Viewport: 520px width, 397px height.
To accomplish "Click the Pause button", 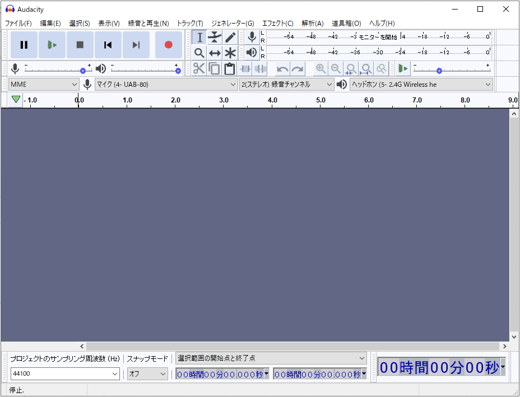I will coord(24,45).
